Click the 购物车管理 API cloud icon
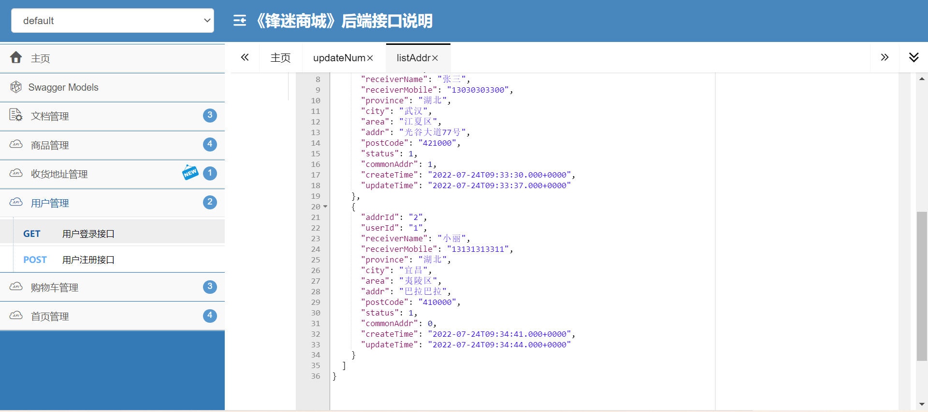Viewport: 928px width, 412px height. [16, 287]
